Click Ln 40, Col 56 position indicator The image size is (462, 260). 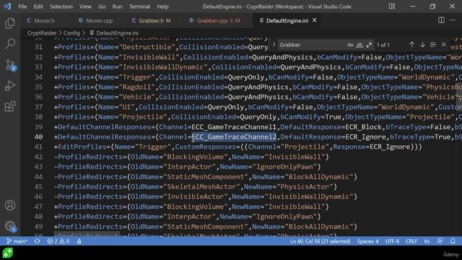pyautogui.click(x=320, y=241)
